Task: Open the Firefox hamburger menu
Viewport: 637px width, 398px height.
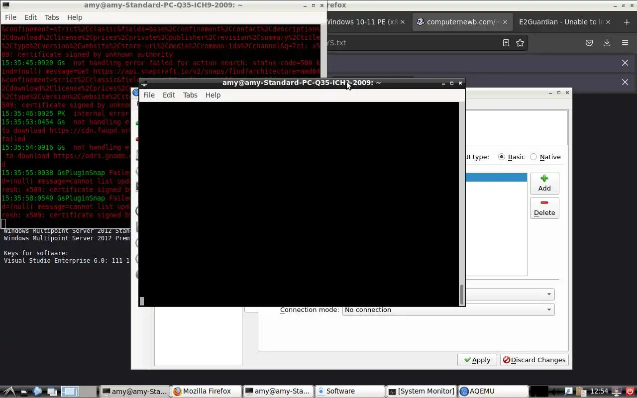Action: (625, 43)
